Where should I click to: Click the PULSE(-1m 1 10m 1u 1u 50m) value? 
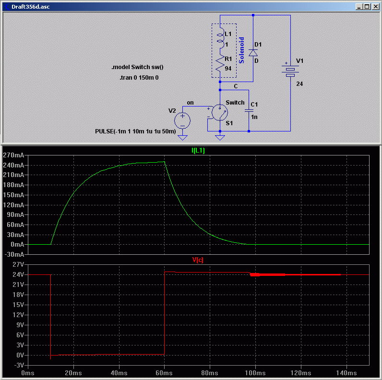tap(135, 131)
